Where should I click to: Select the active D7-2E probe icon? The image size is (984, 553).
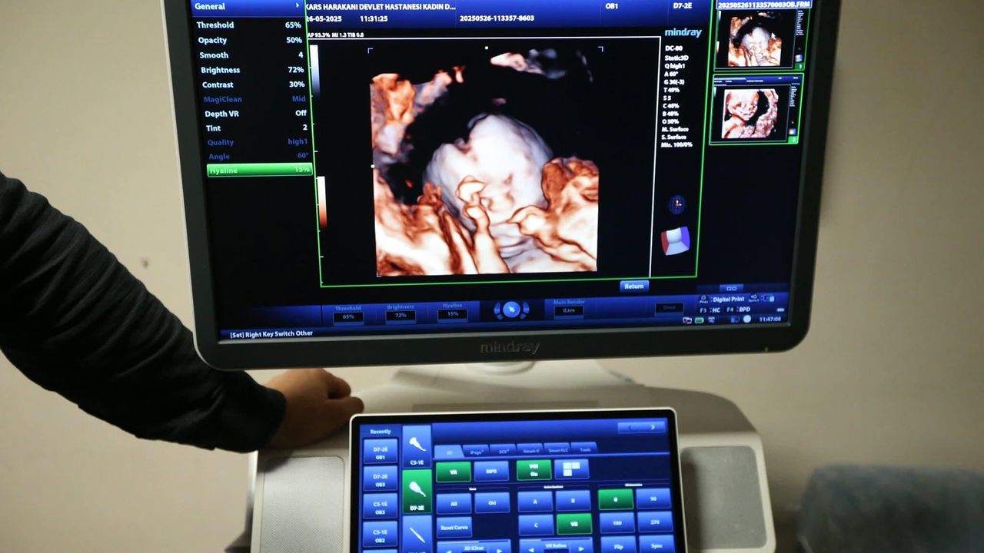(417, 491)
